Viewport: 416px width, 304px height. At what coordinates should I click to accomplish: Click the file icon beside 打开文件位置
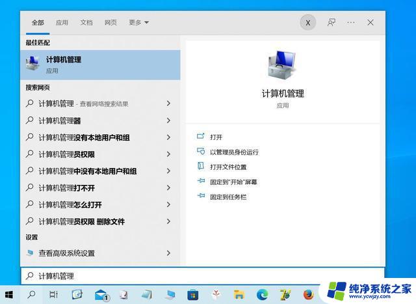(201, 166)
